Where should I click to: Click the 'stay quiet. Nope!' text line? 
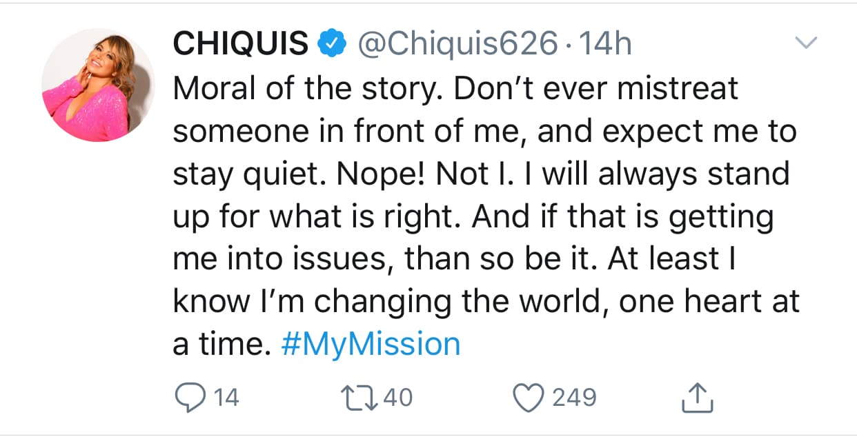[x=480, y=174]
